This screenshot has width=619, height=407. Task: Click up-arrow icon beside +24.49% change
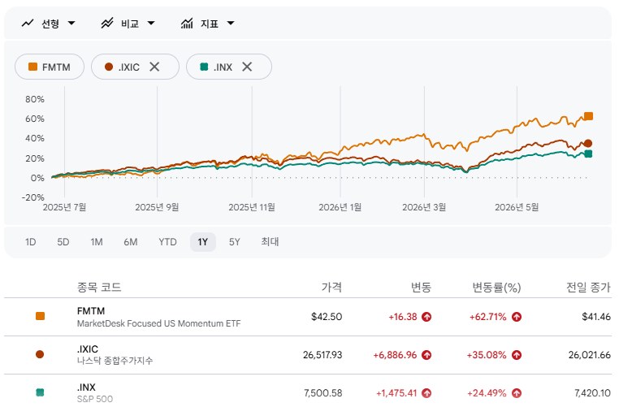click(517, 393)
